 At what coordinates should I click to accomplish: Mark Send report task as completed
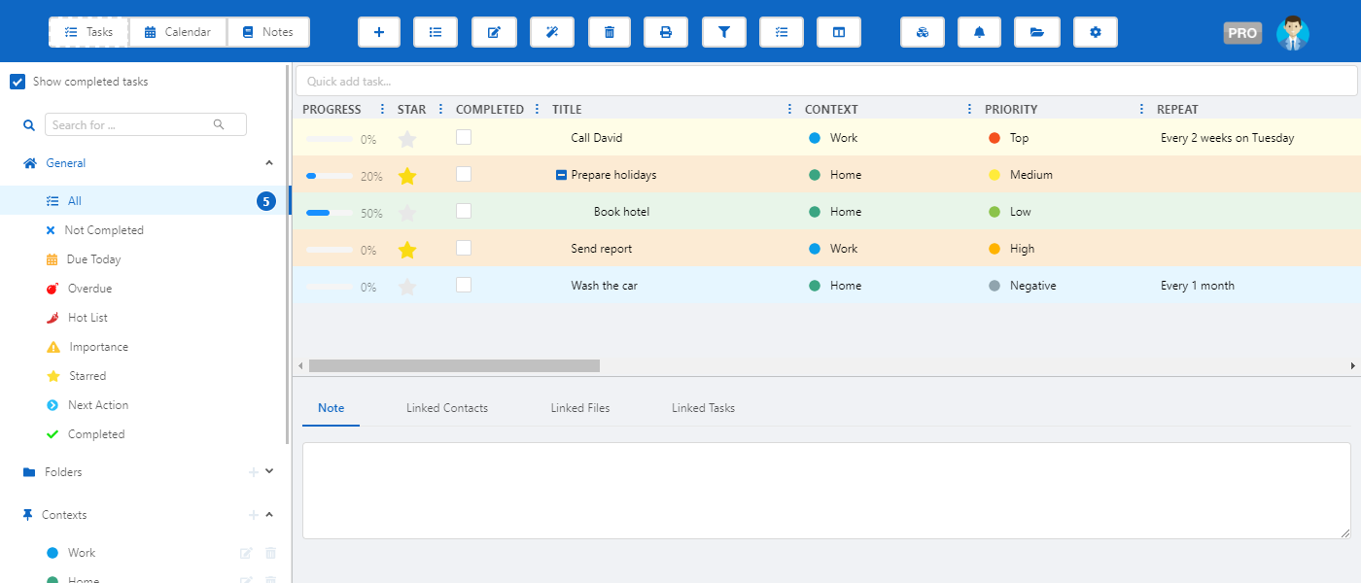click(x=464, y=248)
